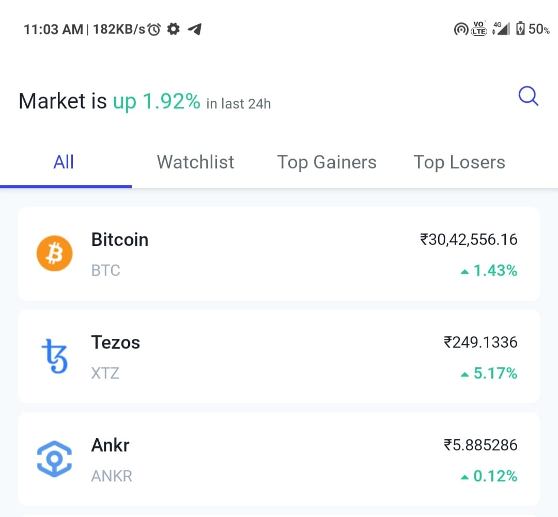Image resolution: width=558 pixels, height=517 pixels.
Task: Tap the alarm clock status icon
Action: point(154,29)
